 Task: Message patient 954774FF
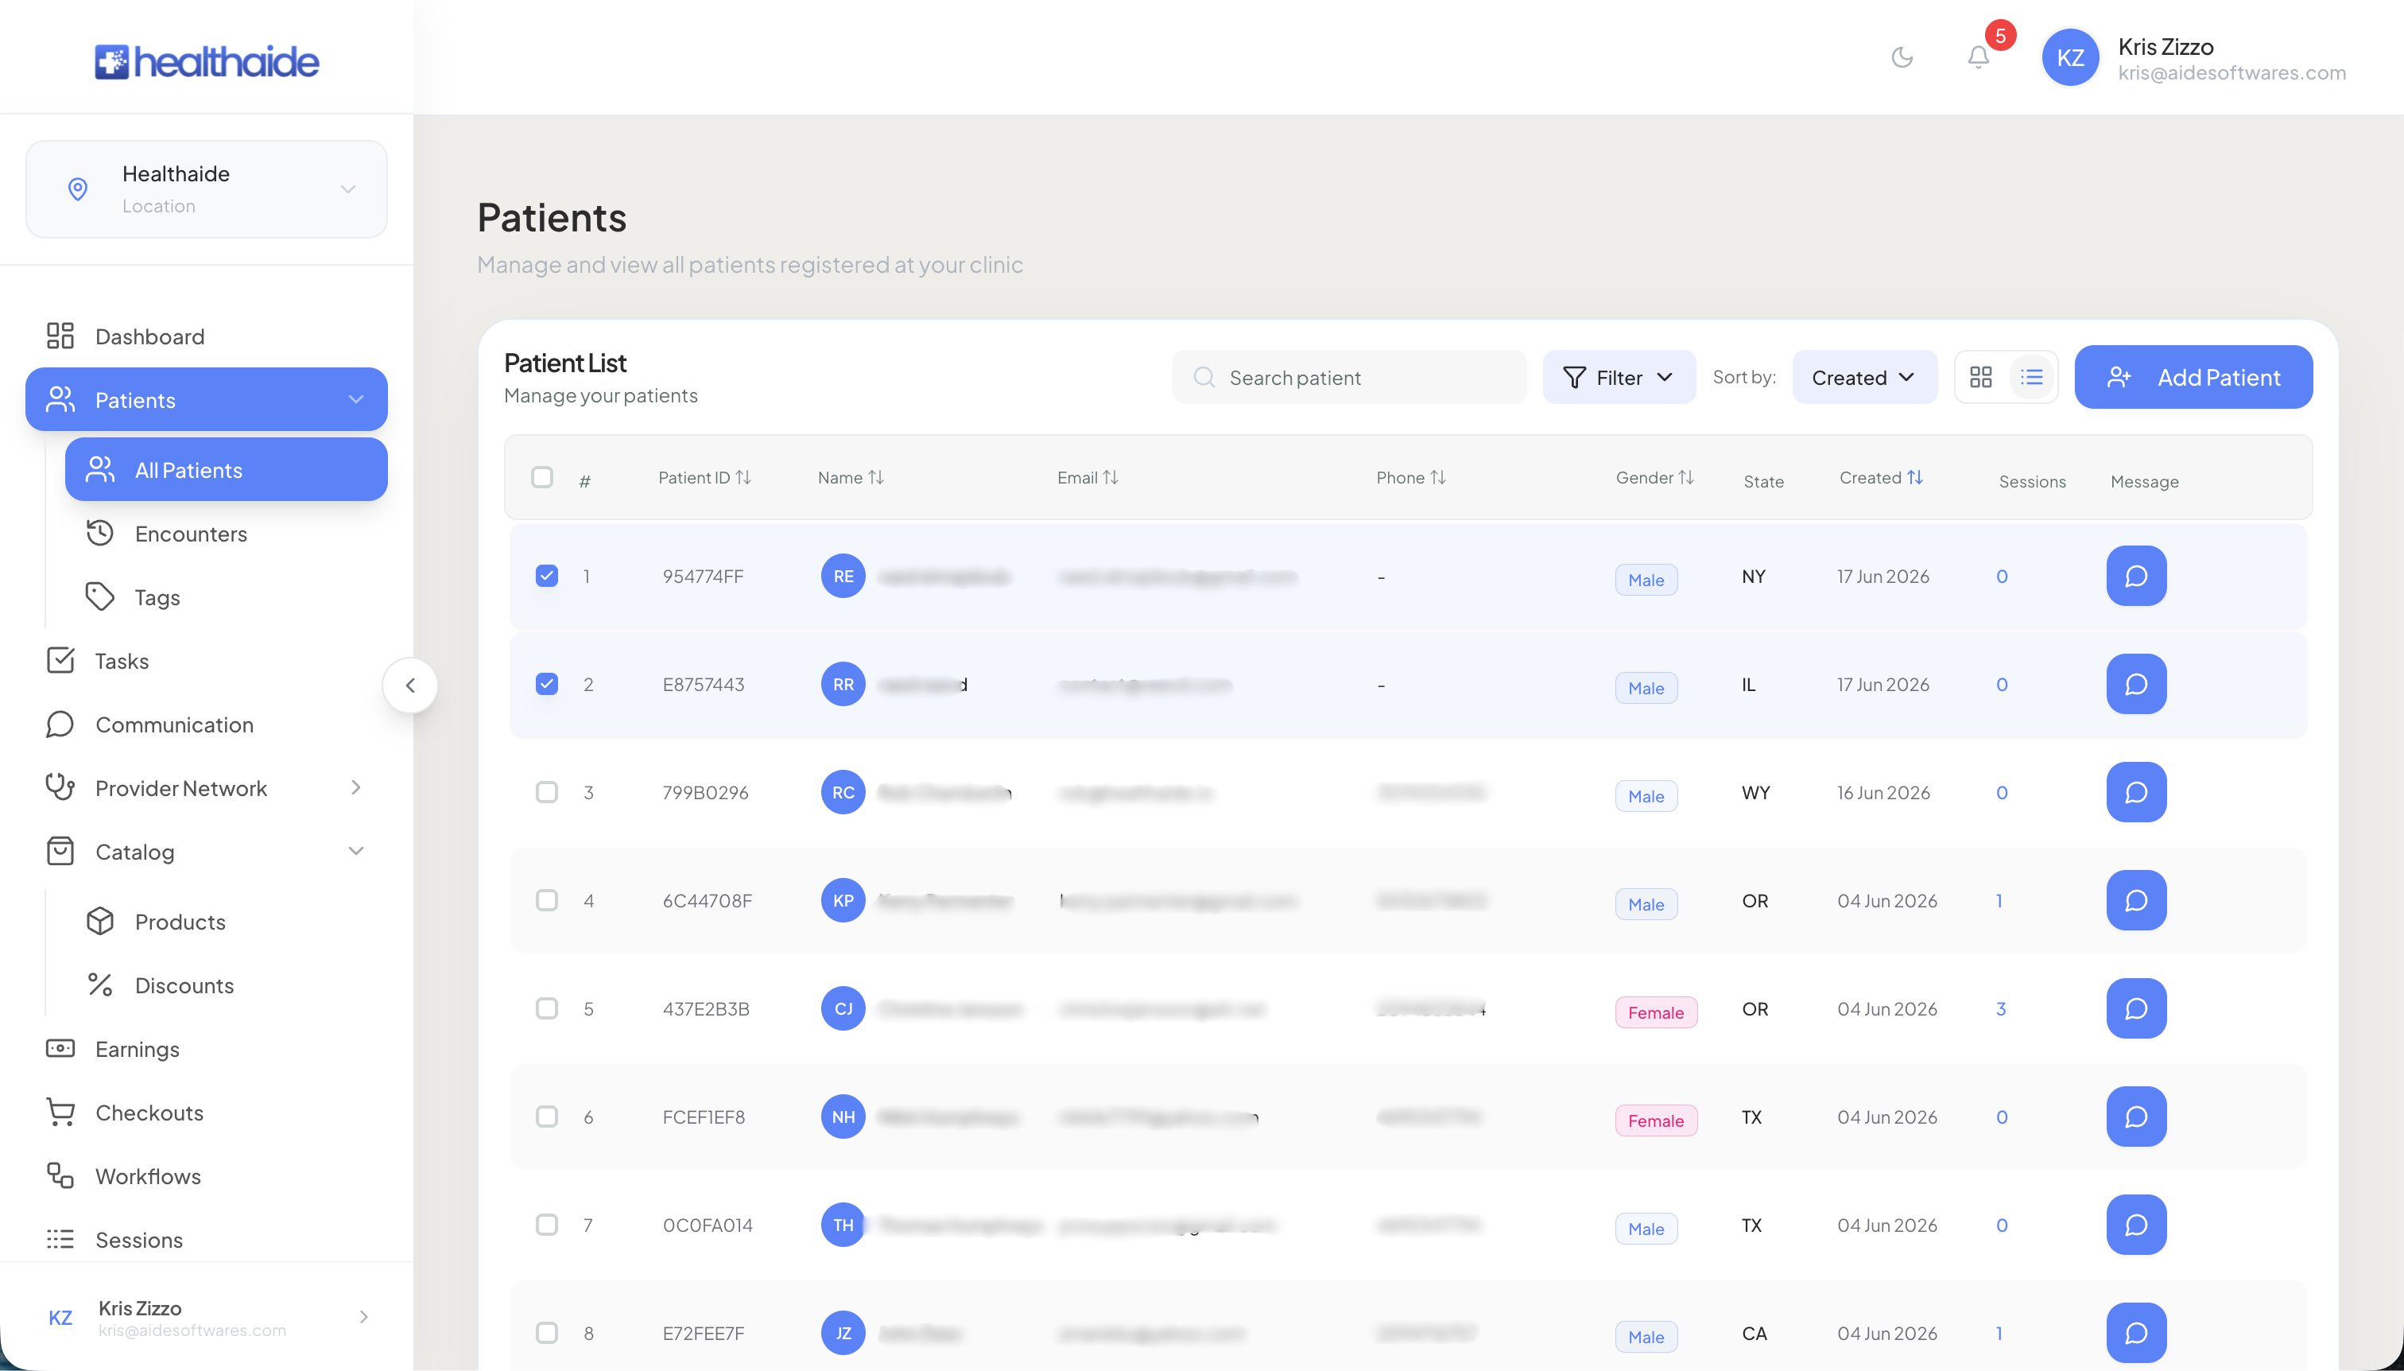[2136, 575]
